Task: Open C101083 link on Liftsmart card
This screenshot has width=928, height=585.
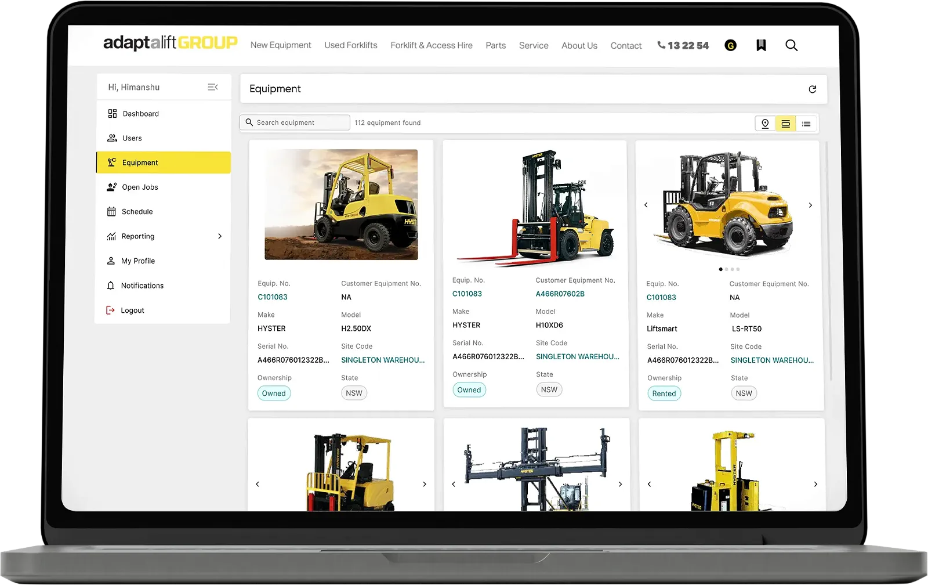Action: coord(661,297)
